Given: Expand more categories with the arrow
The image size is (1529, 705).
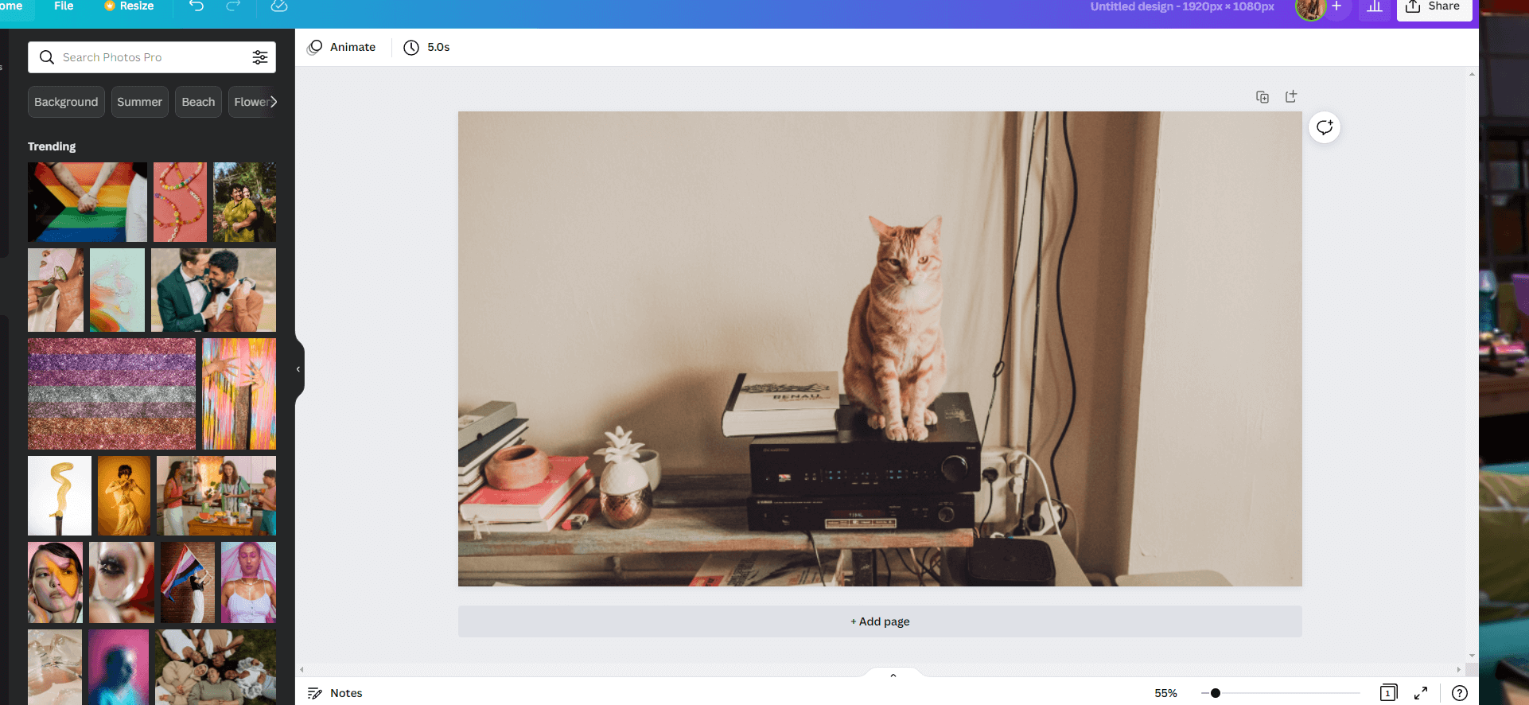Looking at the screenshot, I should (273, 102).
